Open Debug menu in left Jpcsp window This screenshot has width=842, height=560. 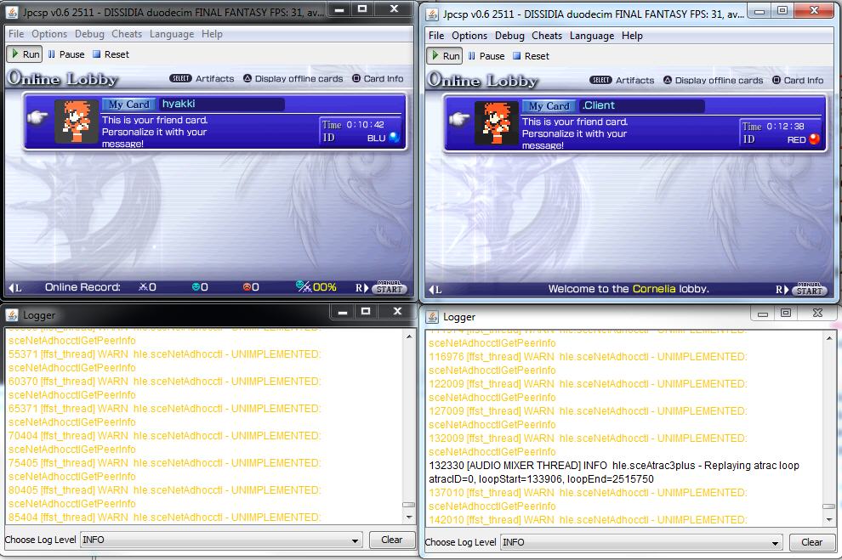89,34
